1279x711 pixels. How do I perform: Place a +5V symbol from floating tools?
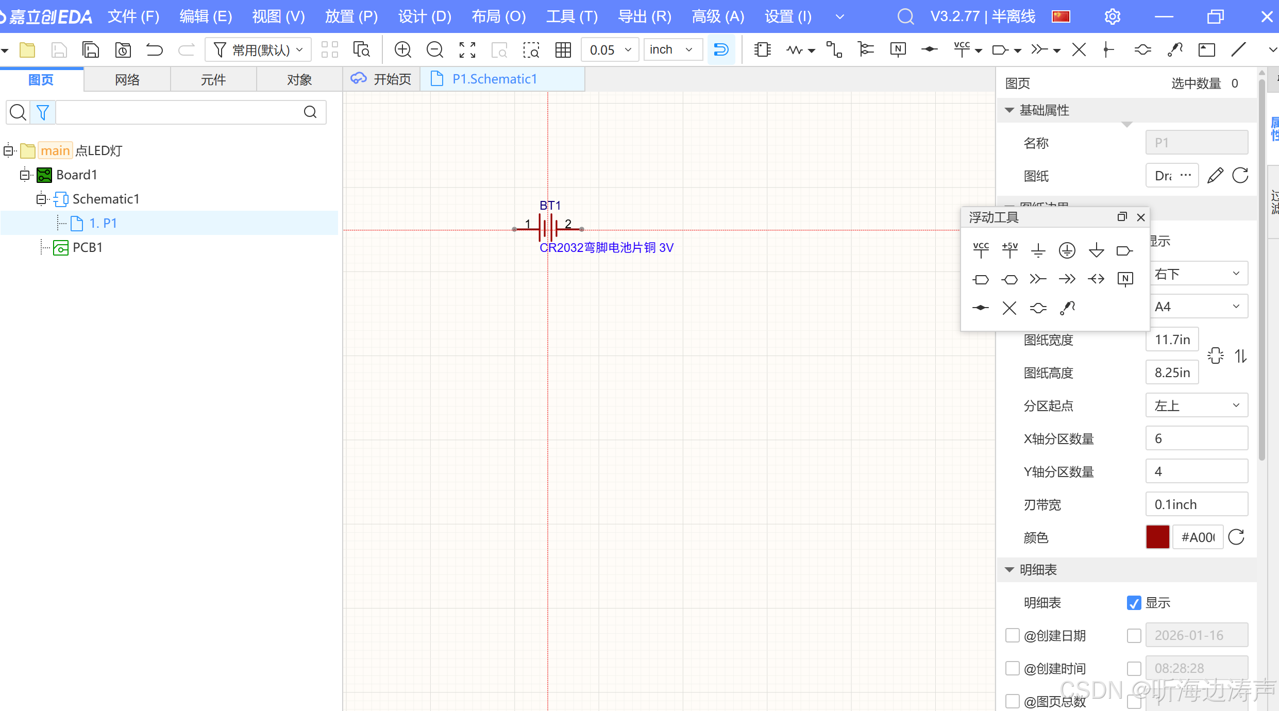coord(1009,250)
